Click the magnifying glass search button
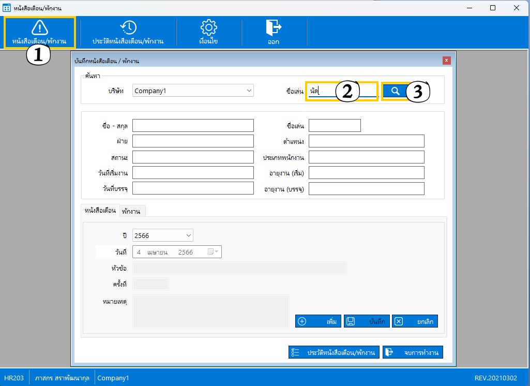The width and height of the screenshot is (530, 386). [395, 91]
